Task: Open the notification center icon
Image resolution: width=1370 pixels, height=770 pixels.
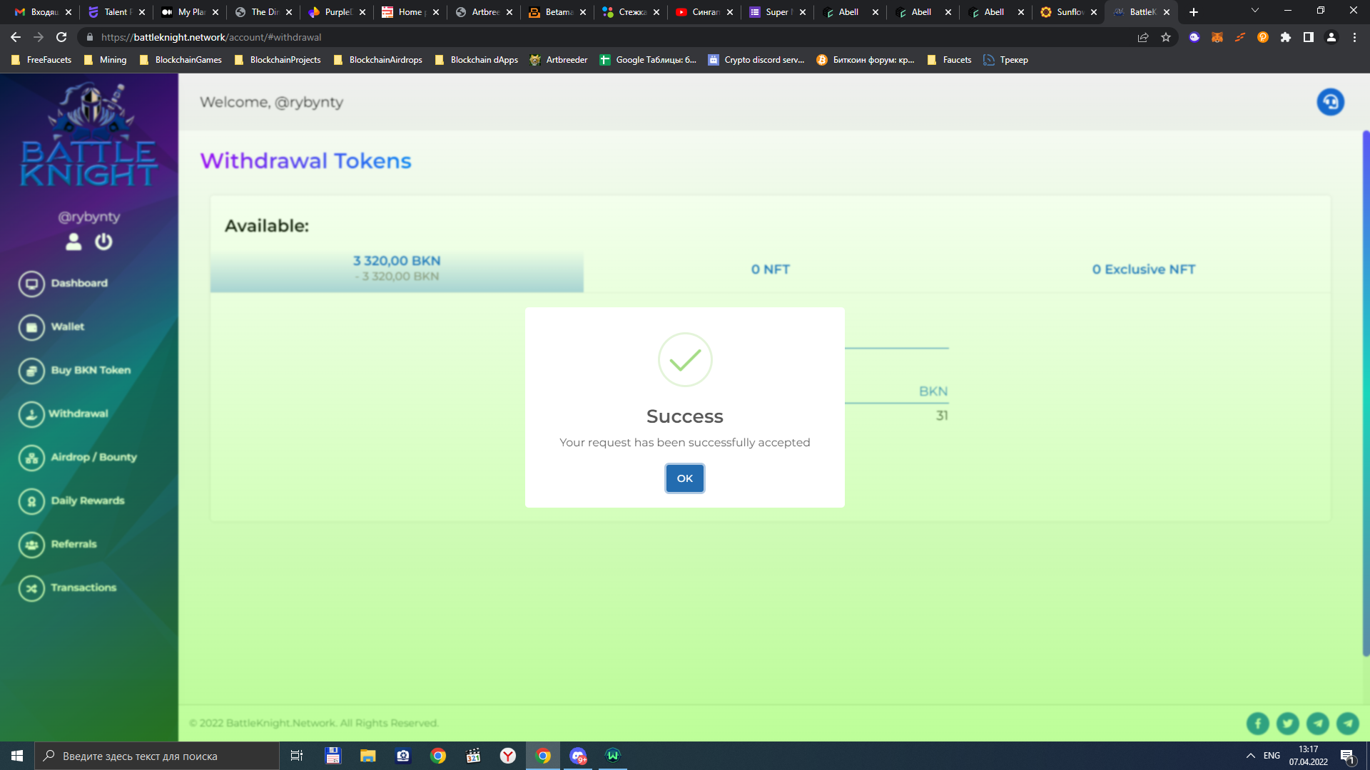Action: click(x=1347, y=756)
